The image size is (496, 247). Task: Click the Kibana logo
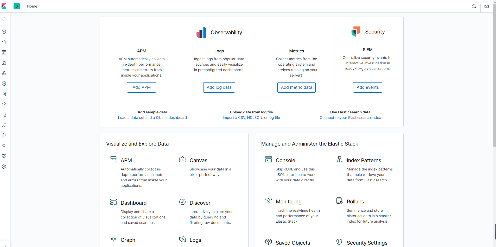pyautogui.click(x=4, y=6)
